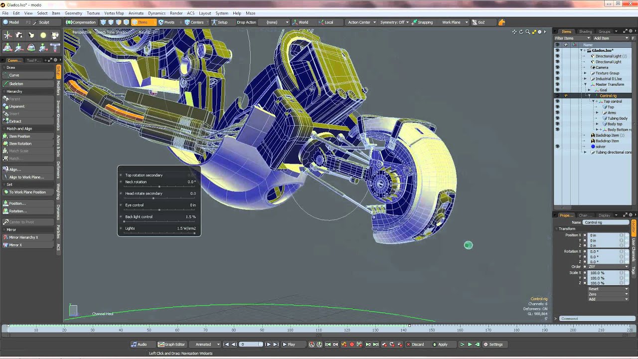638x359 pixels.
Task: Select the T-shaped tool in left toolbox
Action: point(55,47)
